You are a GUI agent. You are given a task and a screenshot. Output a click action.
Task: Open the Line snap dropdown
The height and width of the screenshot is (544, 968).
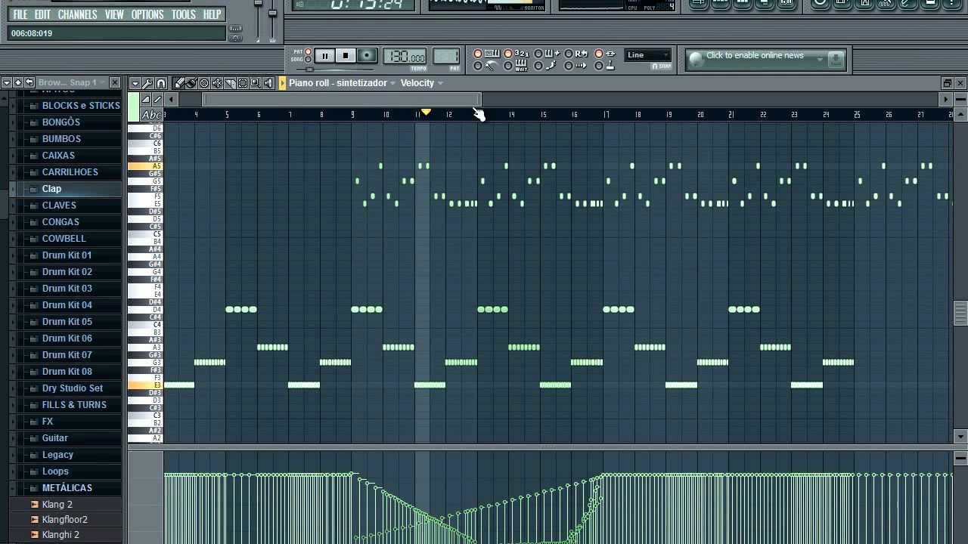(647, 55)
